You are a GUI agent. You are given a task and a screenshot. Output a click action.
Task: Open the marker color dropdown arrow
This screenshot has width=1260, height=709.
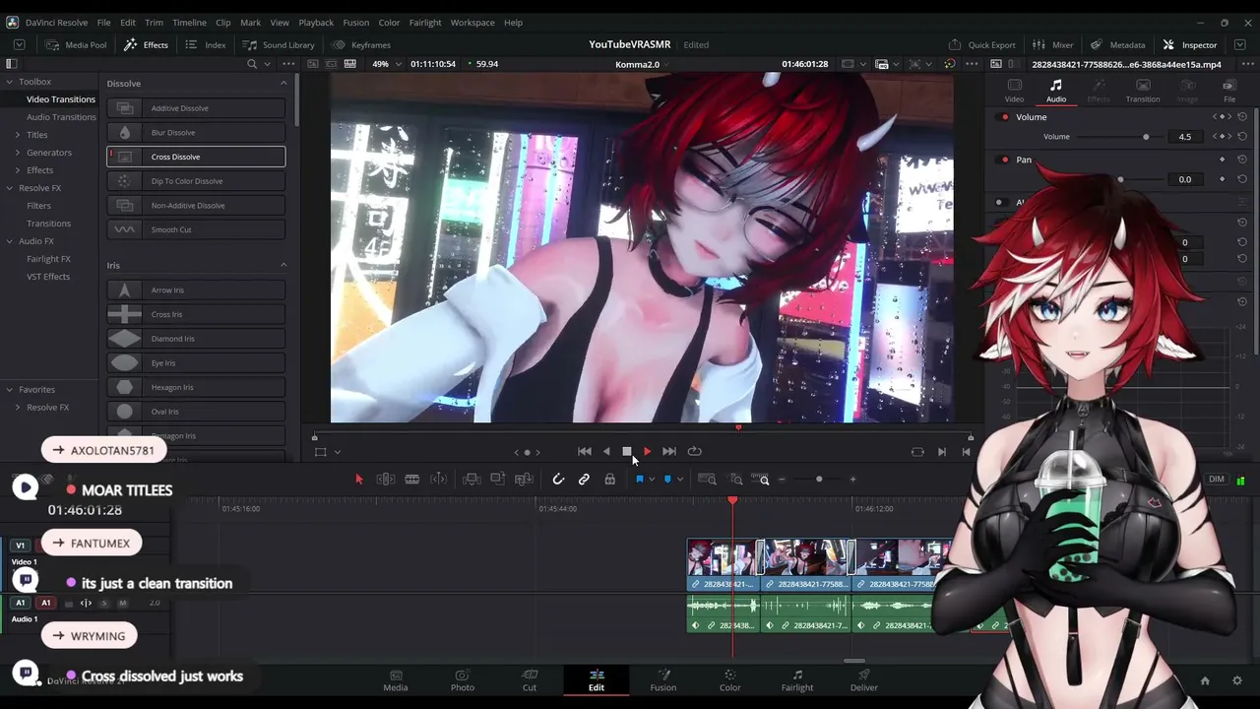click(x=680, y=480)
